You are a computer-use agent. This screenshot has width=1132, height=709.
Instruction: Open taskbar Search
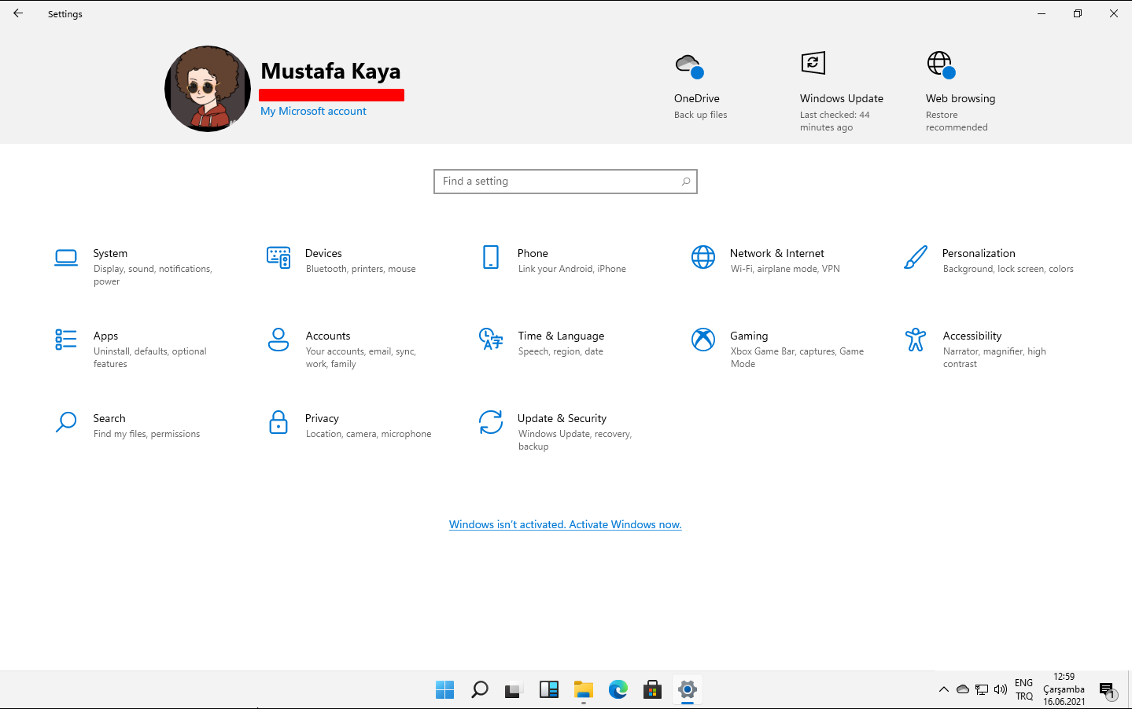point(480,690)
